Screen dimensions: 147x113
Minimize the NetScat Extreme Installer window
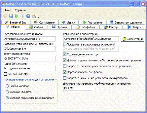coord(131,4)
